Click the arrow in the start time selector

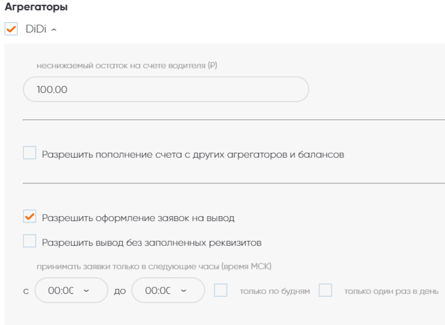click(x=86, y=290)
